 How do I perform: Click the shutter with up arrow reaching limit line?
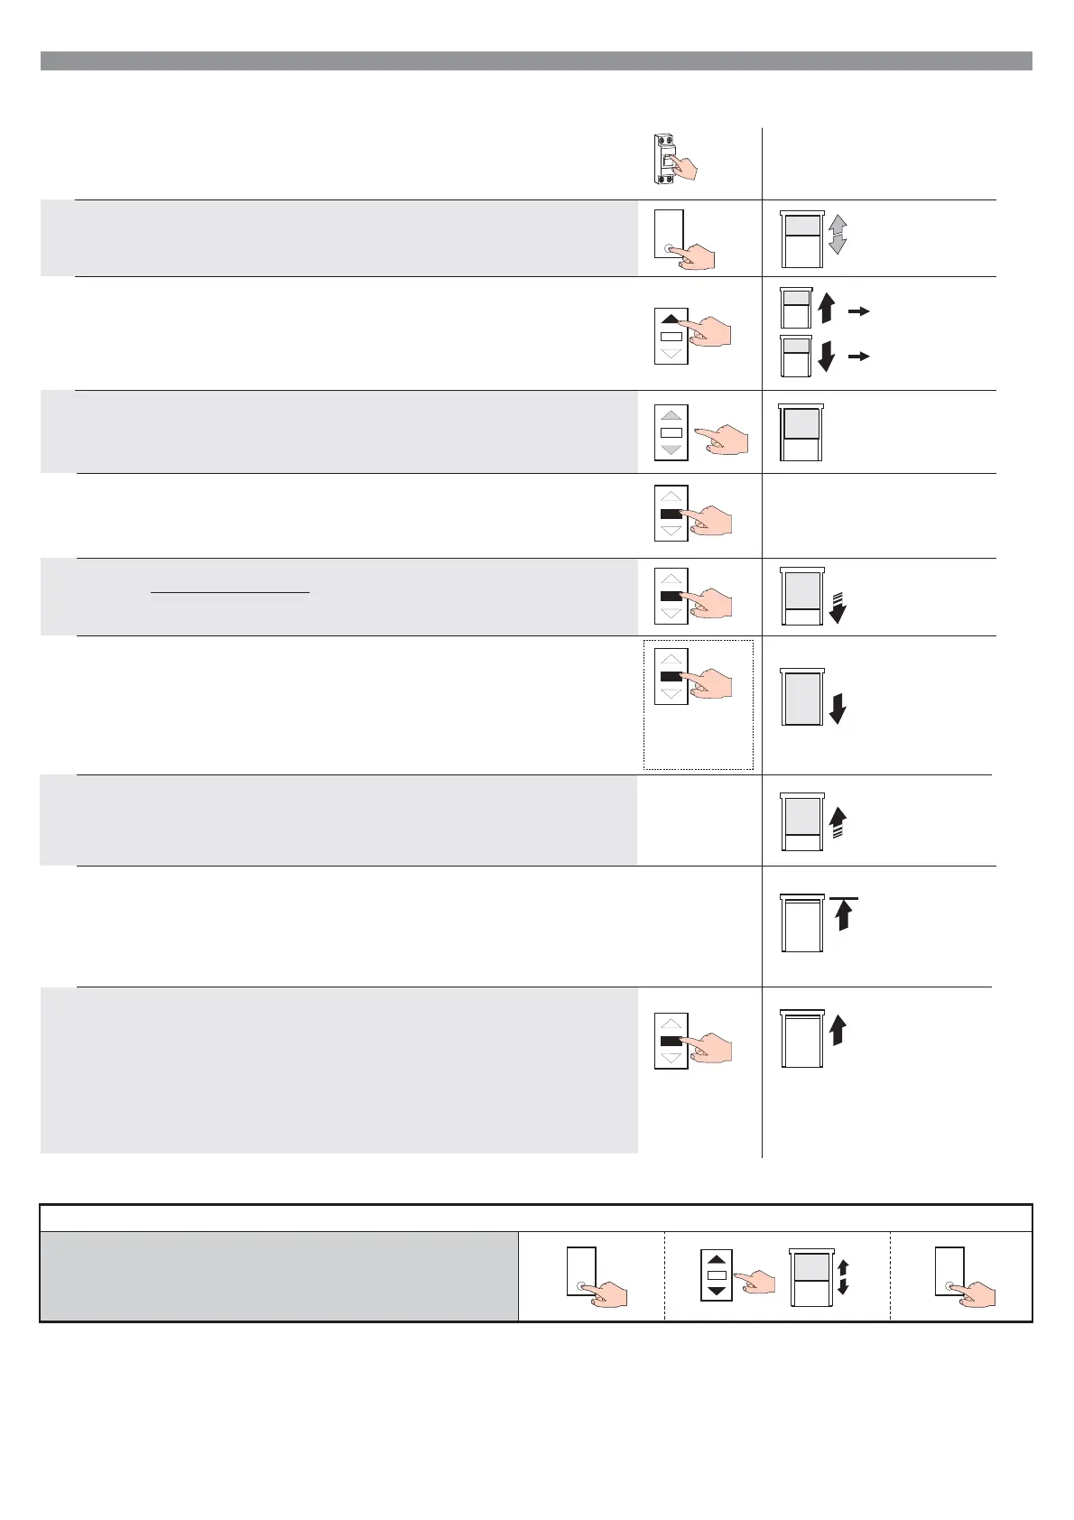tap(819, 923)
